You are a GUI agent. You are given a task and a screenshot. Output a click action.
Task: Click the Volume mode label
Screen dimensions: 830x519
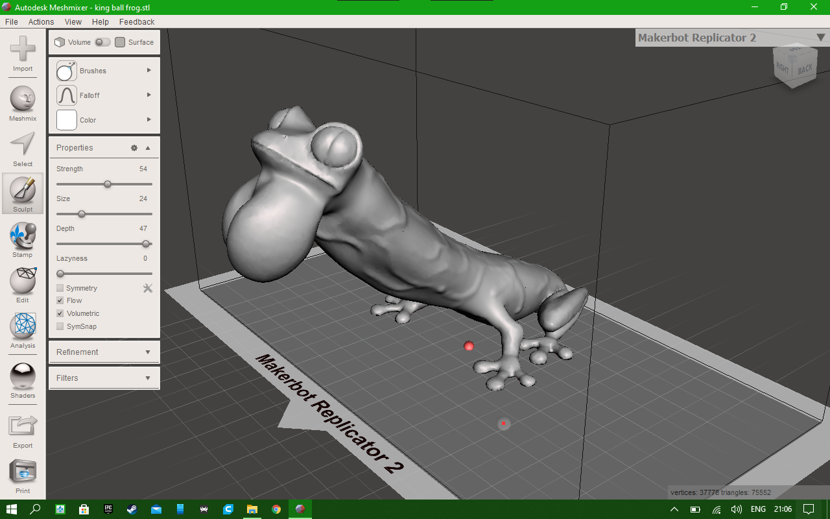[x=80, y=42]
